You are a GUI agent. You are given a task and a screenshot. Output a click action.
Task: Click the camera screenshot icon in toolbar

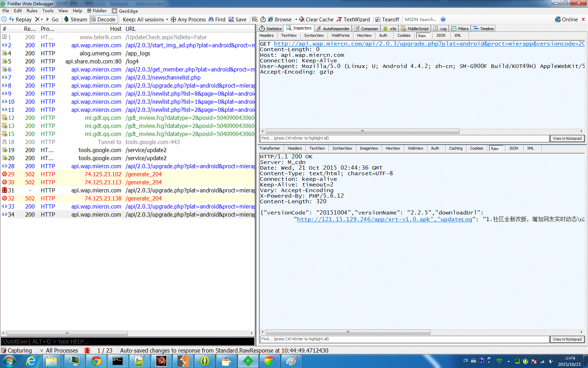pos(255,19)
